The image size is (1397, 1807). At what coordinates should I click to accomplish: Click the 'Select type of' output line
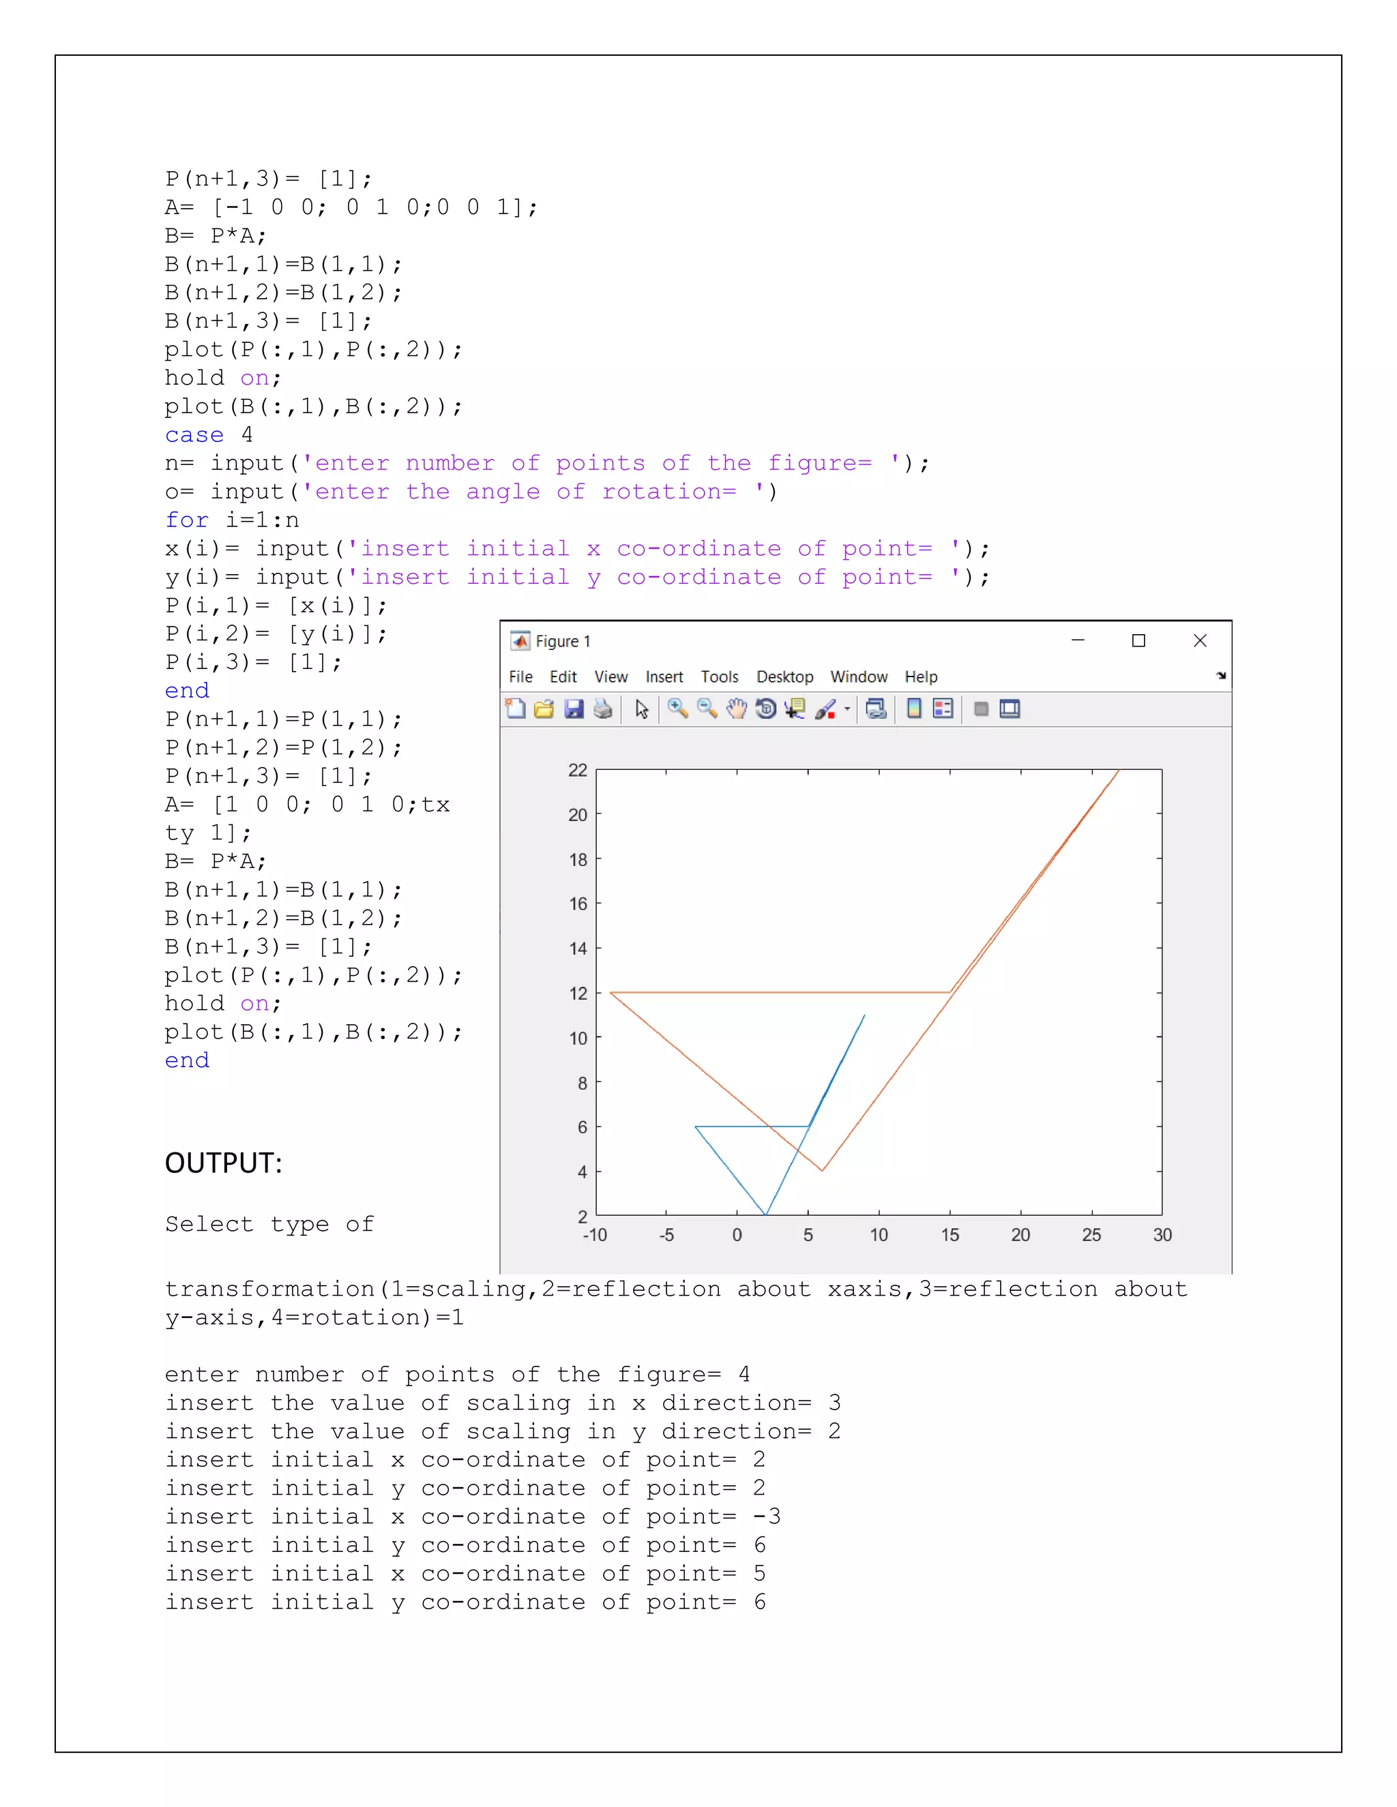[269, 1225]
